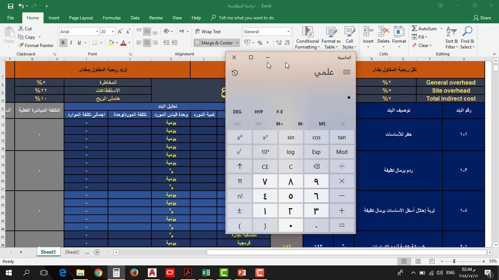Viewport: 499px width, 280px height.
Task: Click the Increase Decimal icon
Action: click(x=279, y=43)
